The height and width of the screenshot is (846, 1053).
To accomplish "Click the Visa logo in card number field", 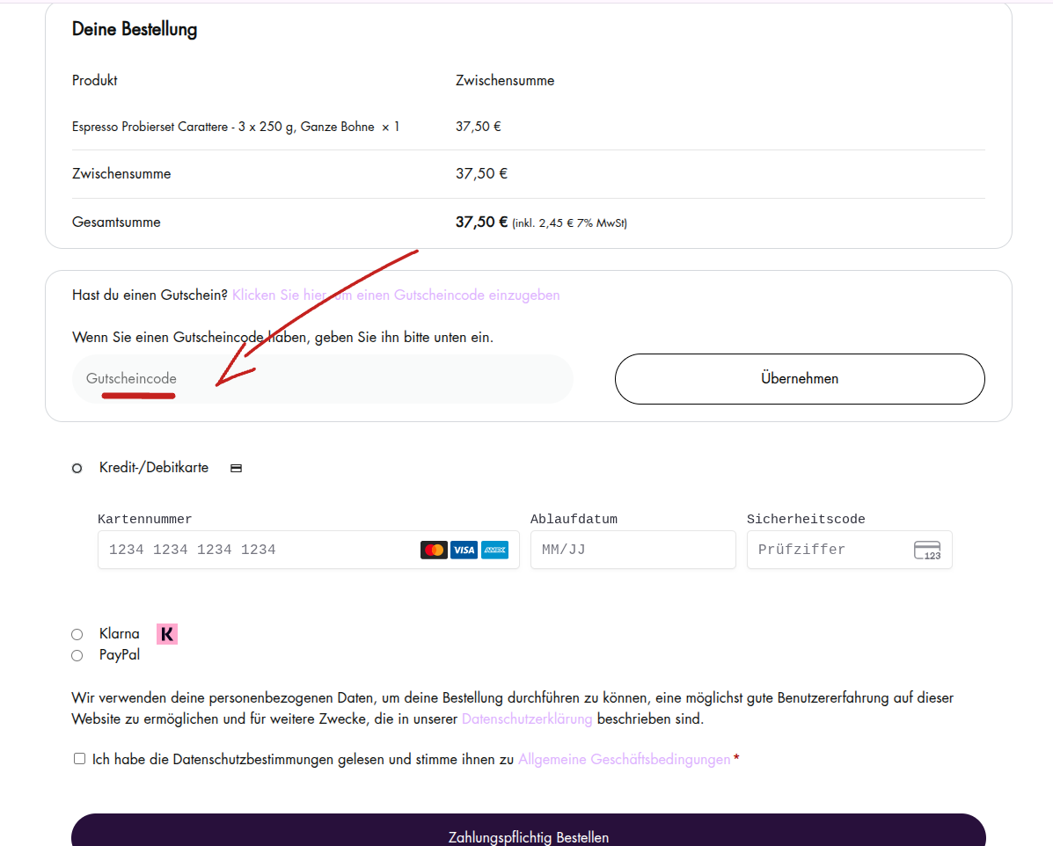I will (x=464, y=550).
